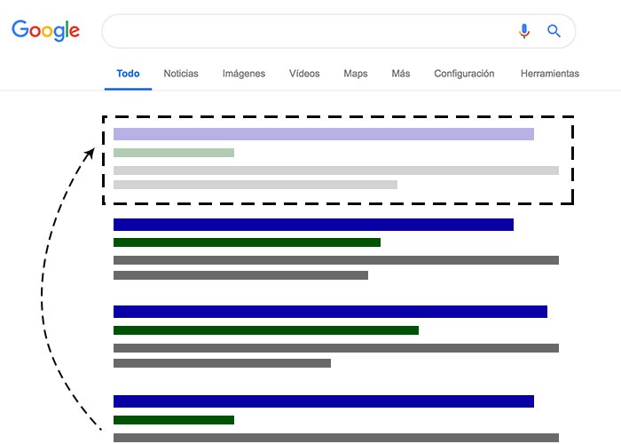
Task: Click the first dark blue result title
Action: point(313,225)
